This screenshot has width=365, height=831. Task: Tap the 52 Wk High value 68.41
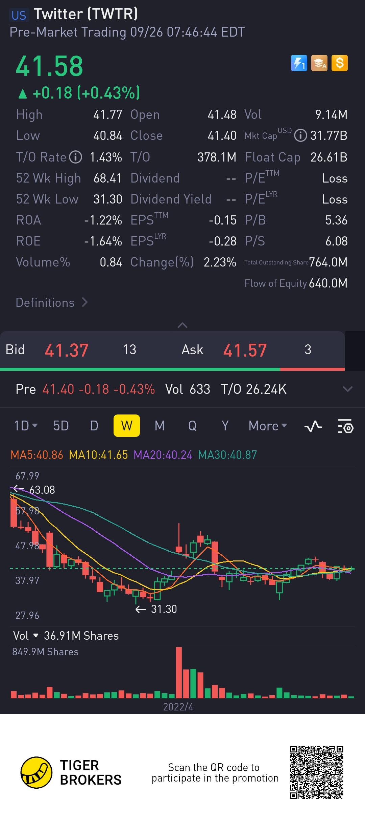click(x=107, y=178)
